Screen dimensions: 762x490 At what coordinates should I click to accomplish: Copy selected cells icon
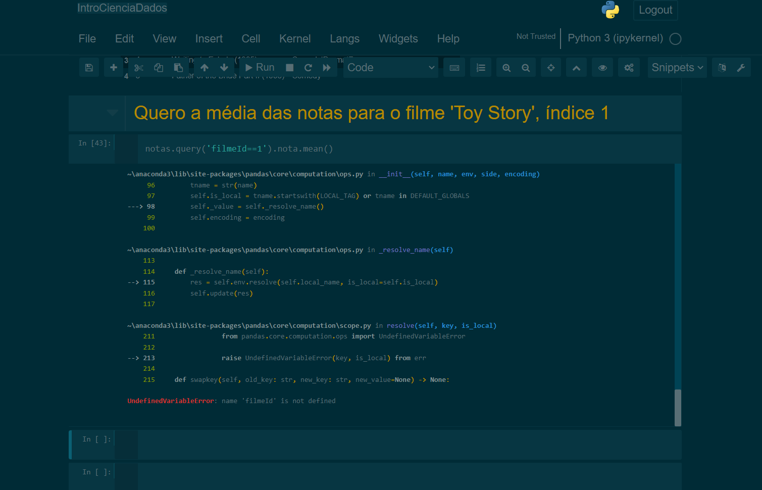click(x=159, y=68)
